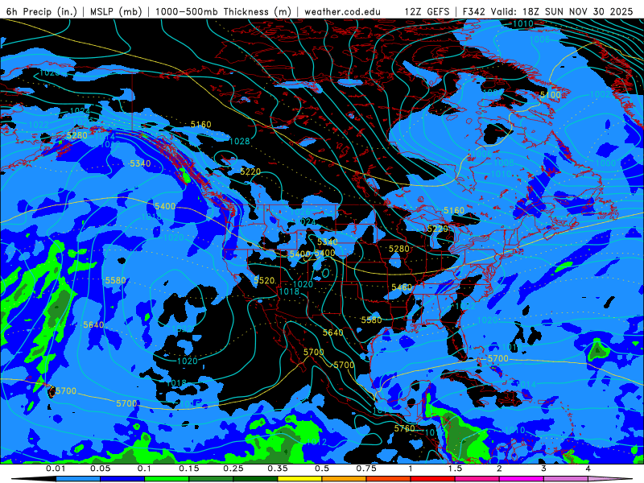
Task: Click the '0.01' legend tick value
Action: coord(56,469)
